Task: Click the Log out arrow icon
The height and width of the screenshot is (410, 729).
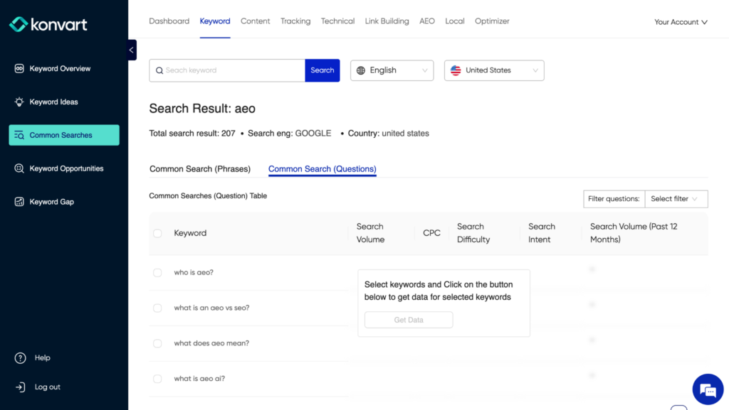Action: [20, 387]
